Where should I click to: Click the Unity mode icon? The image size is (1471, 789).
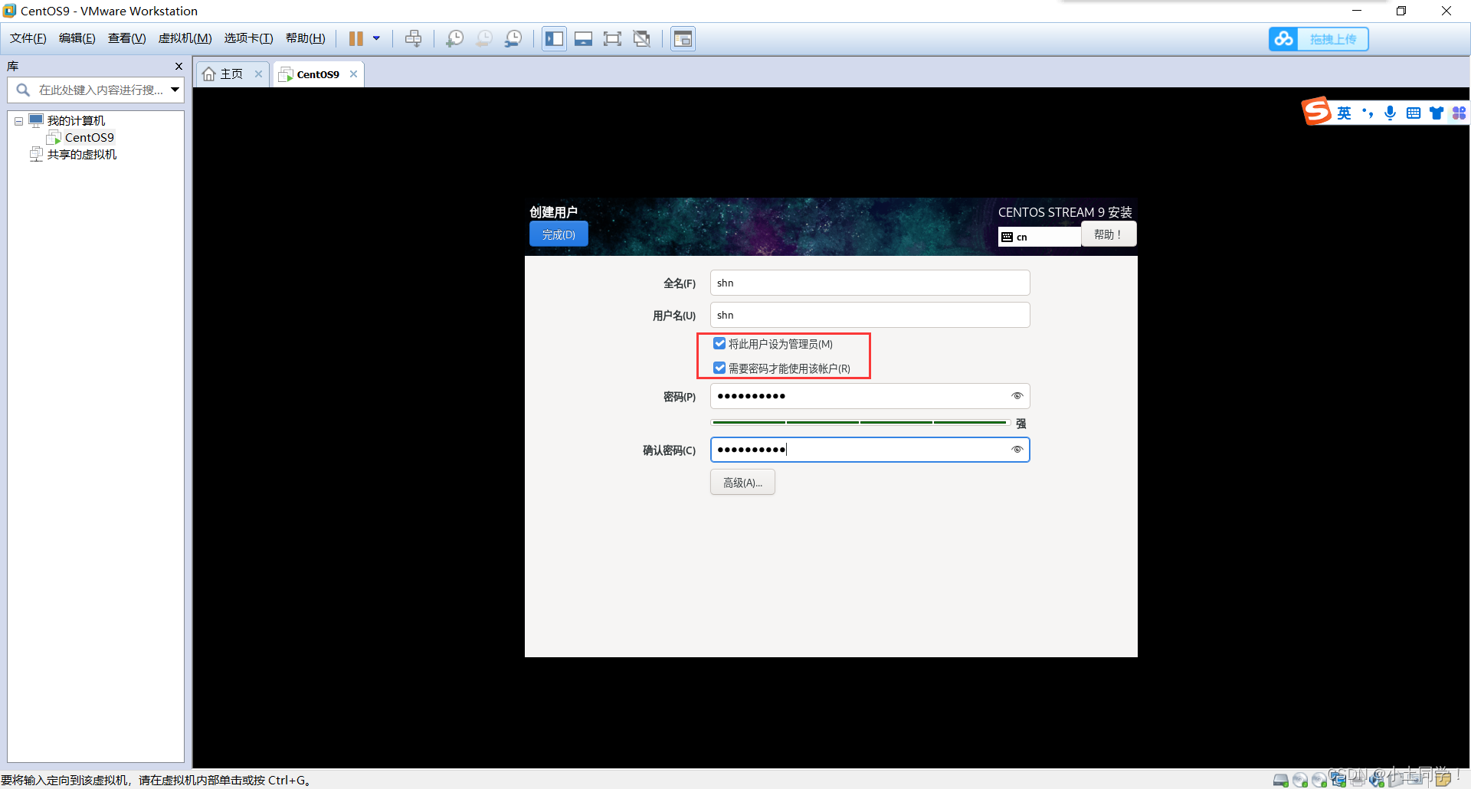(642, 39)
